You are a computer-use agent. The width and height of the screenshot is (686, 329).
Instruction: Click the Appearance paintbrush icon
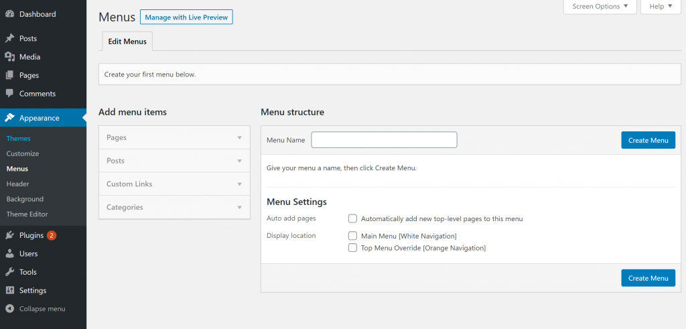(9, 118)
